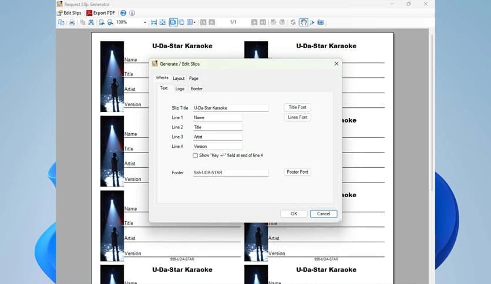
Task: Click the Generate / Edit Slips dialog icon
Action: [x=154, y=63]
